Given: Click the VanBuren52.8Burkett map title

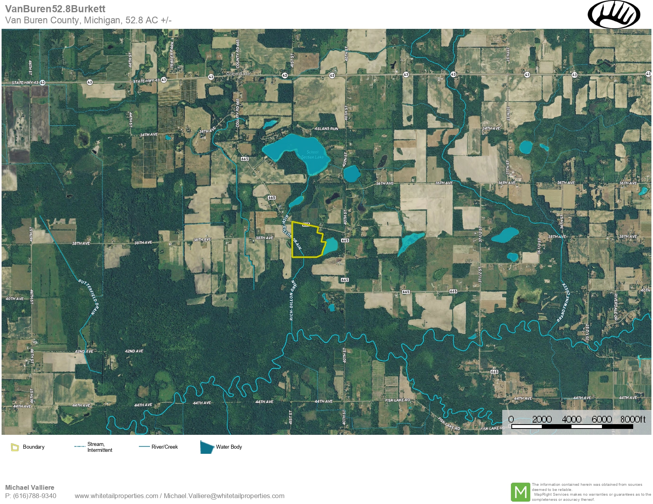Looking at the screenshot, I should pyautogui.click(x=55, y=9).
